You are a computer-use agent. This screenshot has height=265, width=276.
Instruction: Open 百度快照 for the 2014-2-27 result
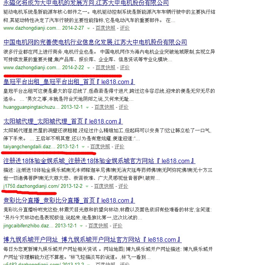click(106, 28)
